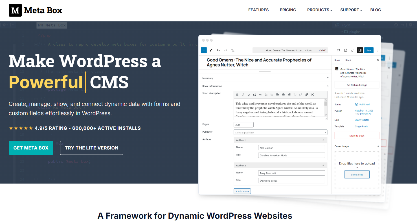
Task: Click the fullscreen icon in Short description toolbar
Action: pyautogui.click(x=312, y=95)
